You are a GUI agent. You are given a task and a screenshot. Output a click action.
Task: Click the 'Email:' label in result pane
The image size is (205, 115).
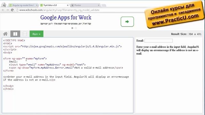coord(140,41)
